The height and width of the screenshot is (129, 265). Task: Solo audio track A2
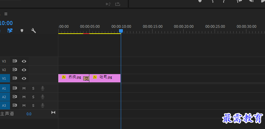coord(33,97)
